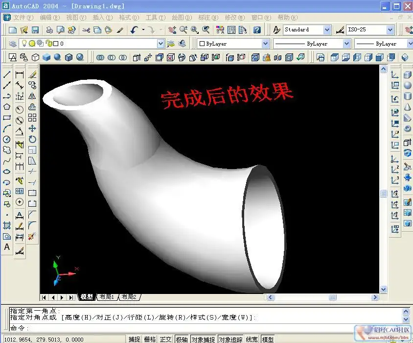Viewport: 413px width, 343px height.
Task: Click the Zoom Realtime magnifier icon
Action: pyautogui.click(x=184, y=29)
